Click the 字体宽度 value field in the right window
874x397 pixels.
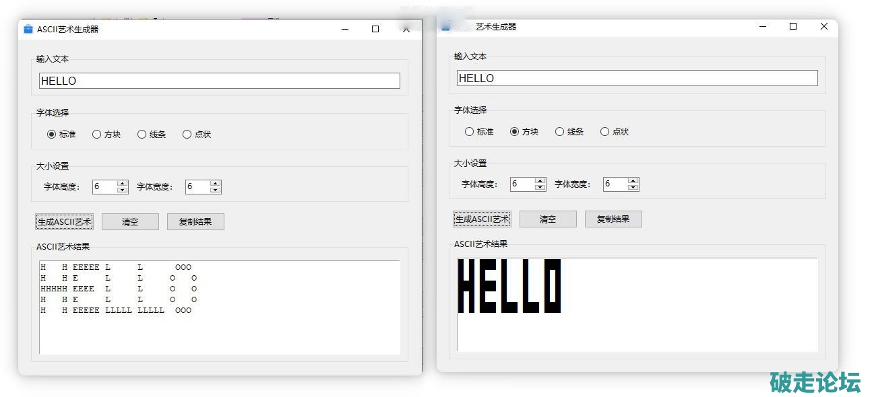coord(615,184)
